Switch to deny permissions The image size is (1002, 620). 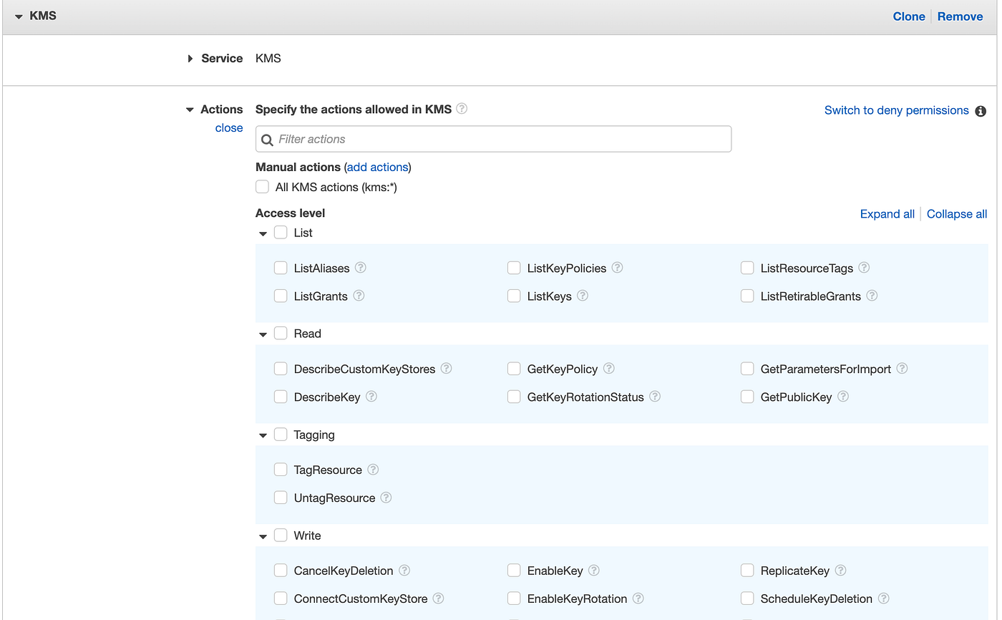point(896,110)
